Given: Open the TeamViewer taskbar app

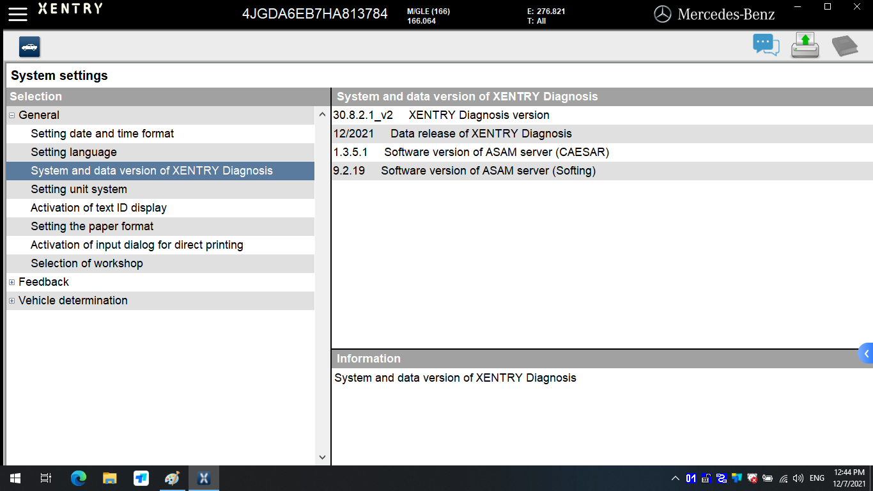Looking at the screenshot, I should tap(141, 478).
